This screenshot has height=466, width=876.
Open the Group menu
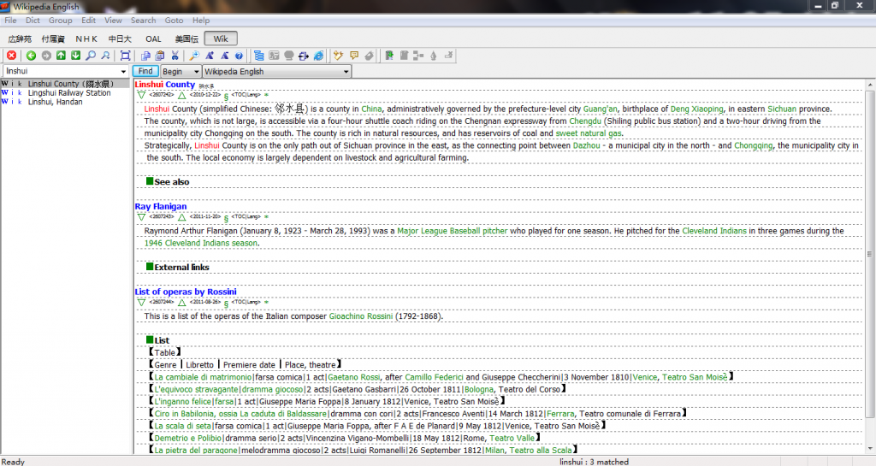(x=61, y=20)
